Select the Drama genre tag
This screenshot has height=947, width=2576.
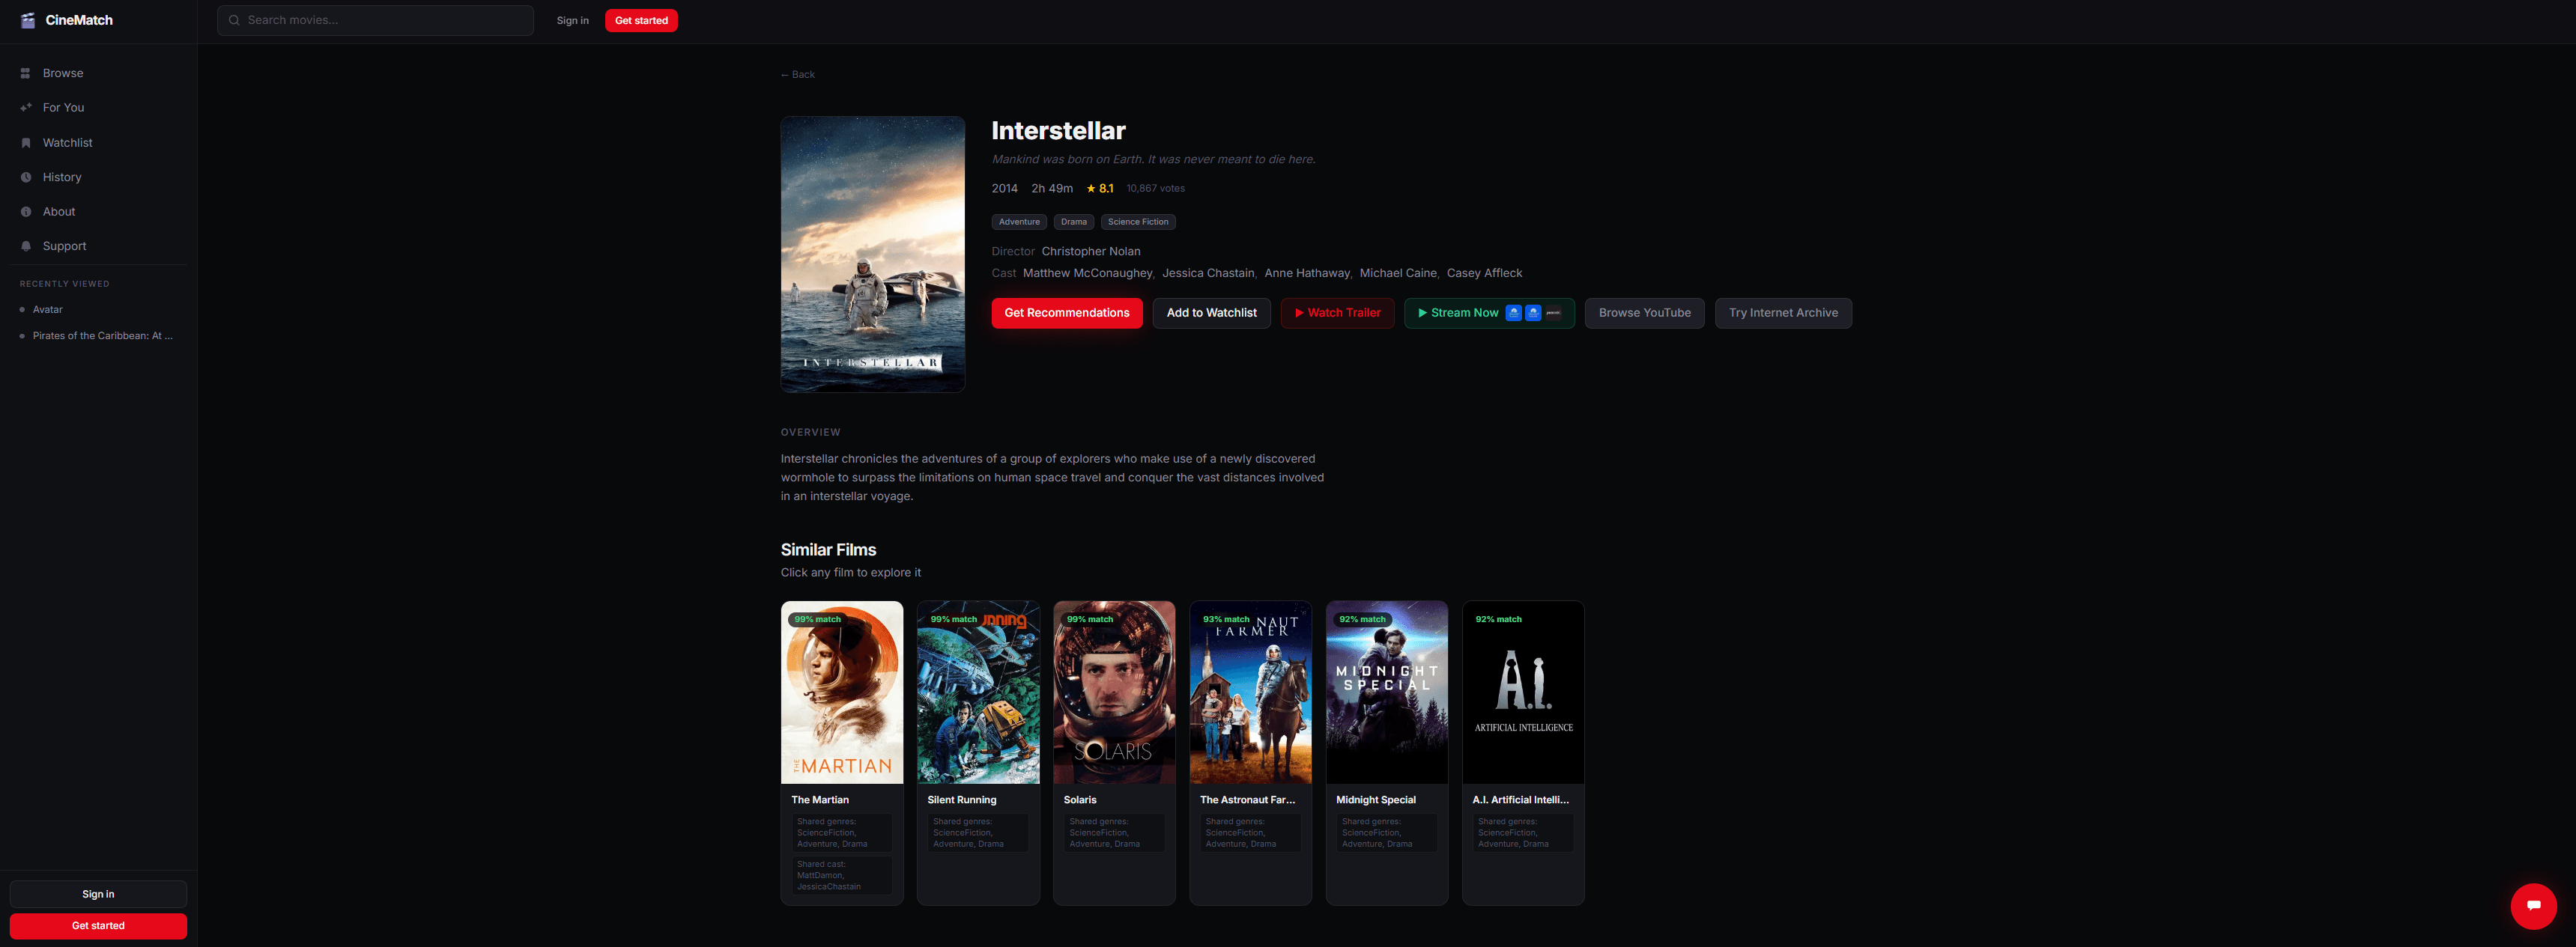1073,222
